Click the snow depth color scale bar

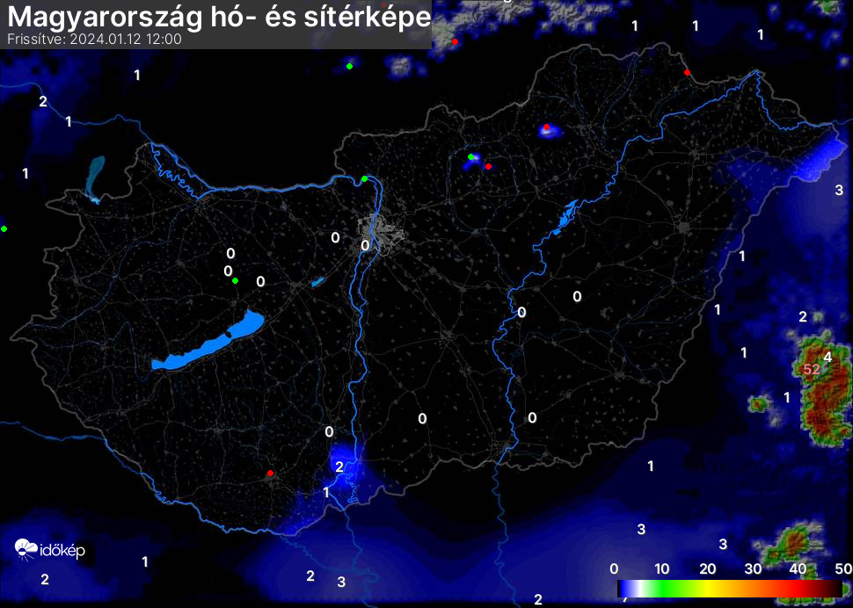pos(730,588)
